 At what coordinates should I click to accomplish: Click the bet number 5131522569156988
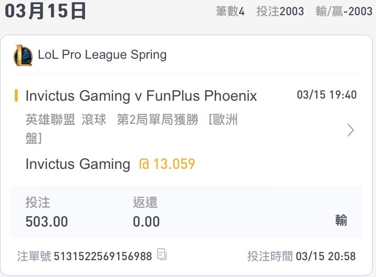click(x=103, y=256)
